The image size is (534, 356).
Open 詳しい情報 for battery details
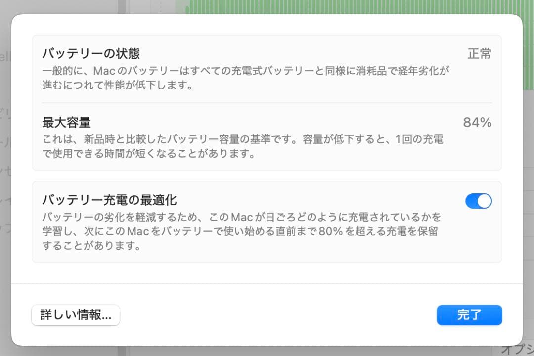point(75,315)
